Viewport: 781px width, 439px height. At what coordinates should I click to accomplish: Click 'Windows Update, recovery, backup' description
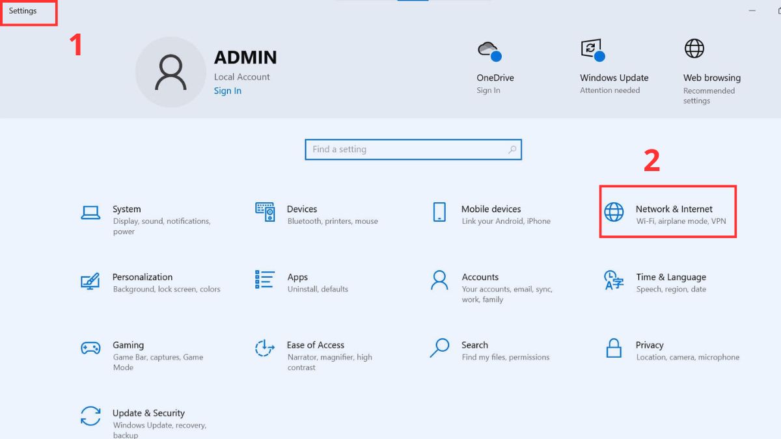tap(159, 430)
